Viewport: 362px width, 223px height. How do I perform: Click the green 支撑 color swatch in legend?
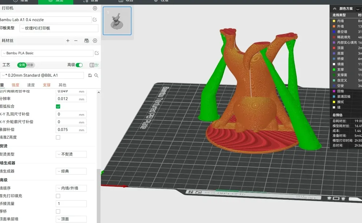point(334,69)
